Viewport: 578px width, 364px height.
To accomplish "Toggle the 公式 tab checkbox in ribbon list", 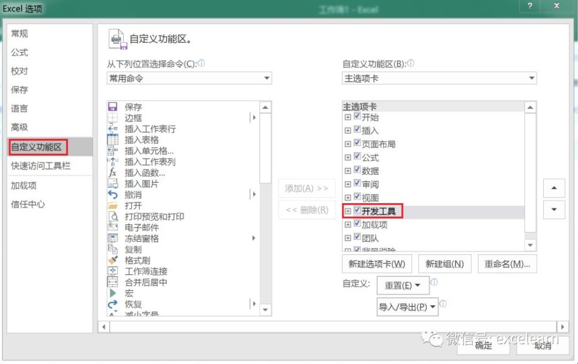I will pyautogui.click(x=357, y=156).
